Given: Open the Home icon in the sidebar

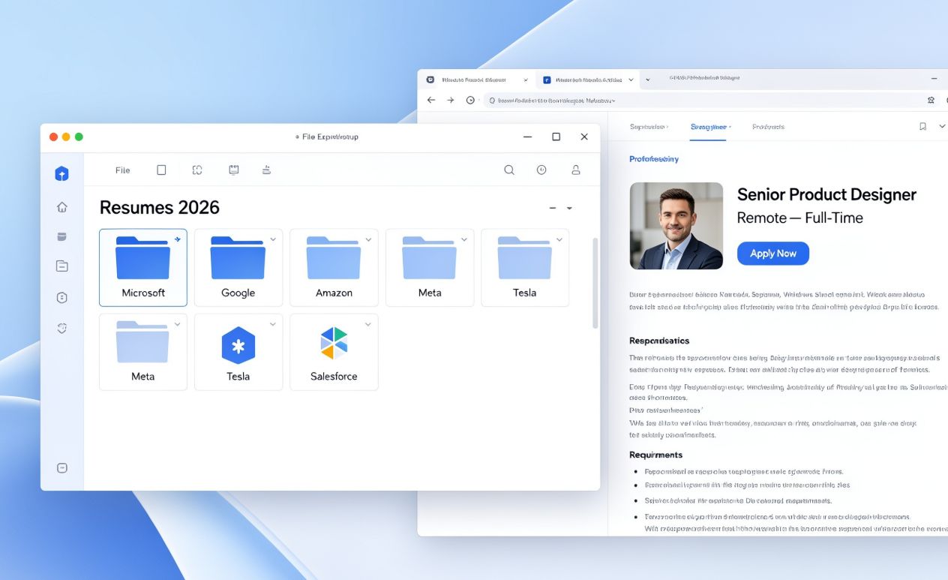Looking at the screenshot, I should [62, 207].
